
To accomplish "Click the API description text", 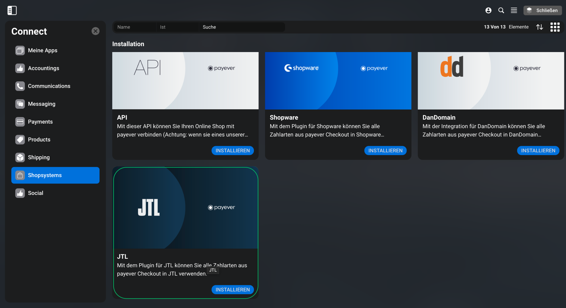I will [x=182, y=130].
